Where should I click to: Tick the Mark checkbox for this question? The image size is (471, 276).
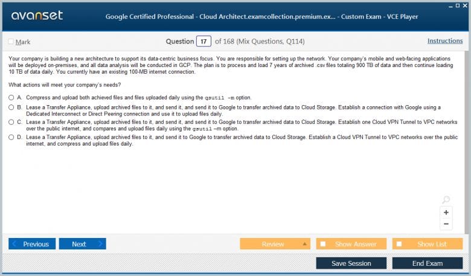click(x=11, y=42)
